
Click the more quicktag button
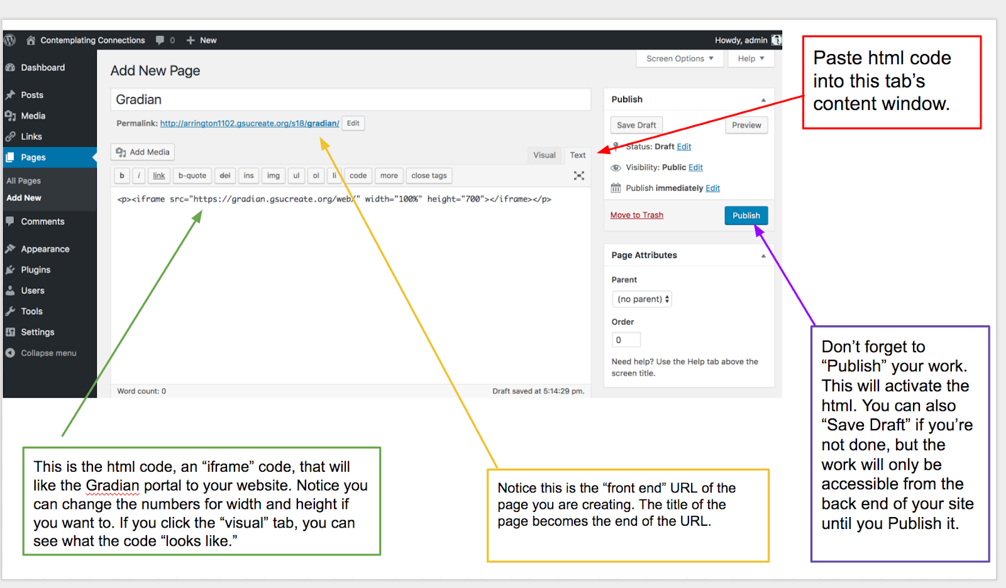click(x=389, y=176)
